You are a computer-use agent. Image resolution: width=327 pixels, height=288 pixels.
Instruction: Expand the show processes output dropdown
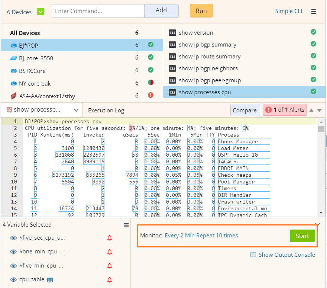click(76, 110)
